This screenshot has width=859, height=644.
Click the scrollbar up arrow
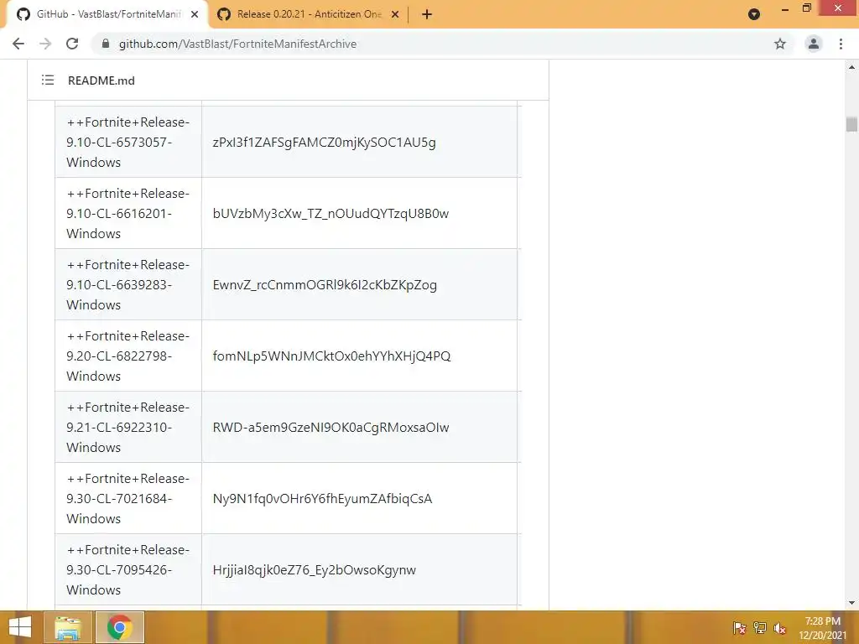[851, 67]
